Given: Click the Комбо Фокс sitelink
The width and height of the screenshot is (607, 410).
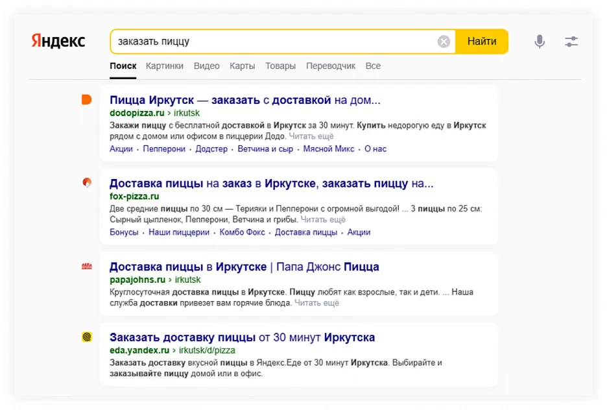Looking at the screenshot, I should 242,232.
